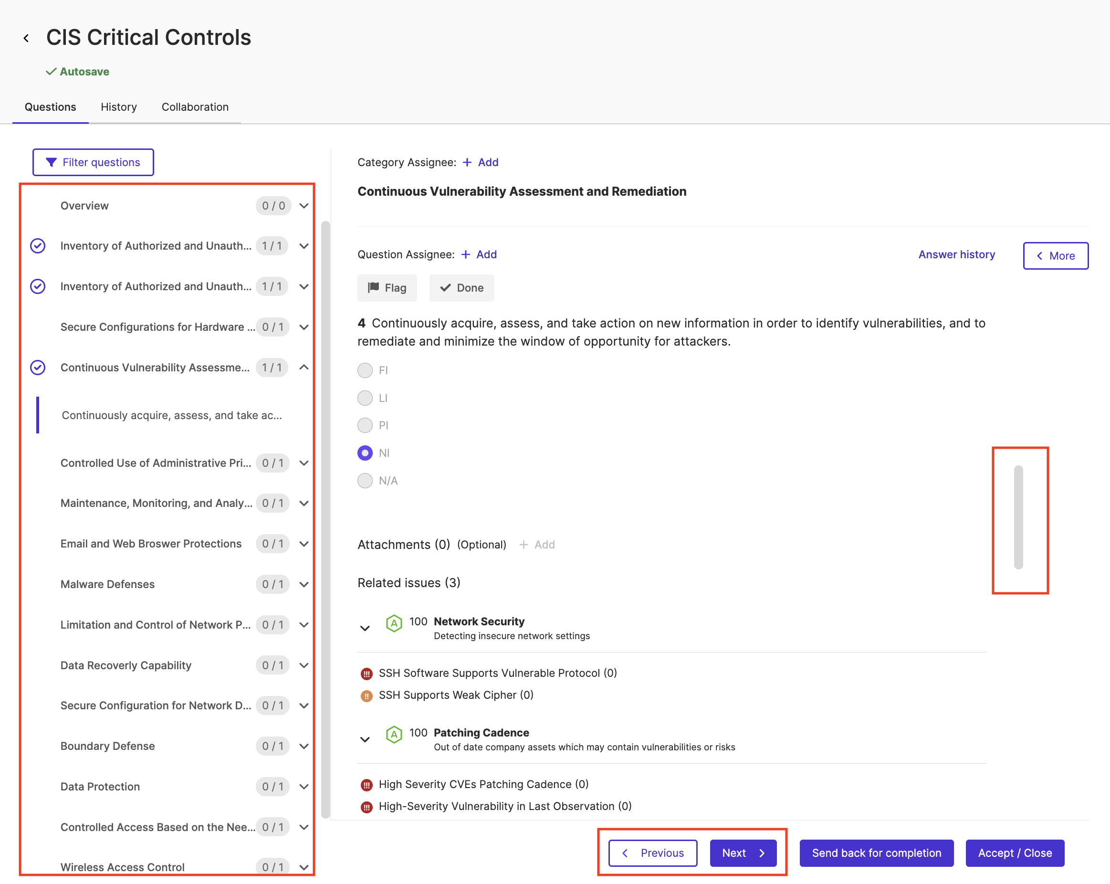Image resolution: width=1110 pixels, height=884 pixels.
Task: Open High Severity CVEs Patching Cadence issue
Action: (x=483, y=784)
